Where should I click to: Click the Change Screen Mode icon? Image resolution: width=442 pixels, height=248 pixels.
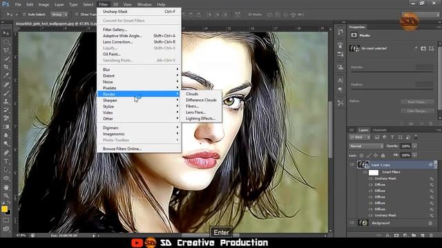point(6,229)
